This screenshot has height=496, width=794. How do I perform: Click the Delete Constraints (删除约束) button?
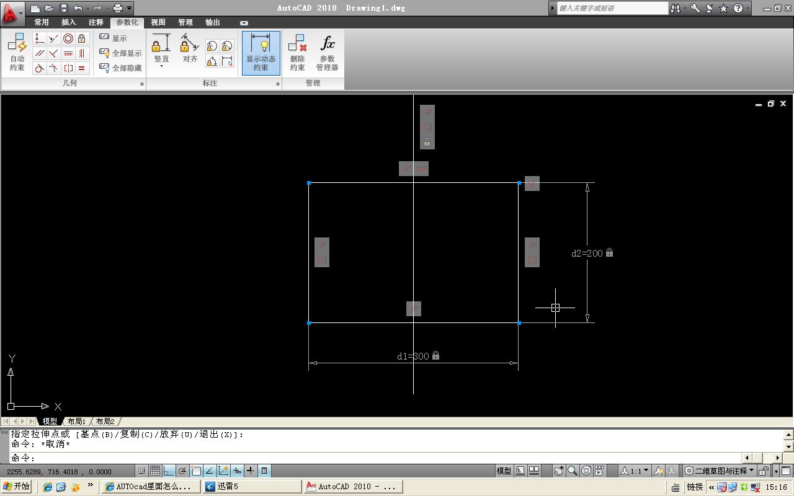pyautogui.click(x=297, y=52)
